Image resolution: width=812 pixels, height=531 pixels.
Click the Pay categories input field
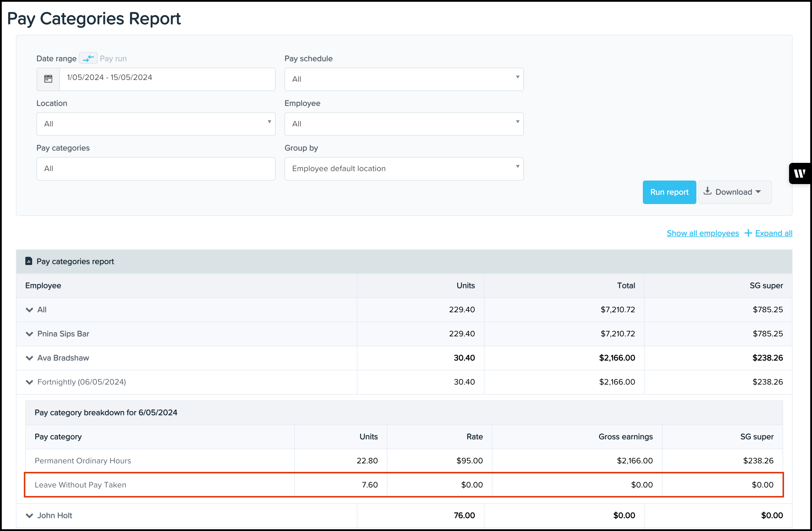point(156,168)
